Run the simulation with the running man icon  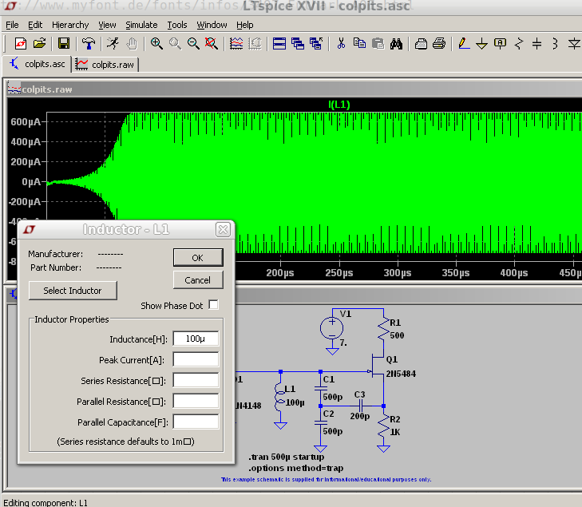(113, 44)
